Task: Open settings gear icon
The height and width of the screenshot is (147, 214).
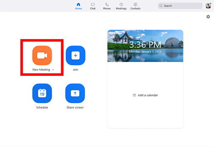Action: pos(208,17)
